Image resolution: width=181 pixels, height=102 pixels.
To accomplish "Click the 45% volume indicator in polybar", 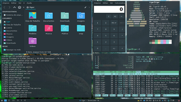I will (164, 100).
